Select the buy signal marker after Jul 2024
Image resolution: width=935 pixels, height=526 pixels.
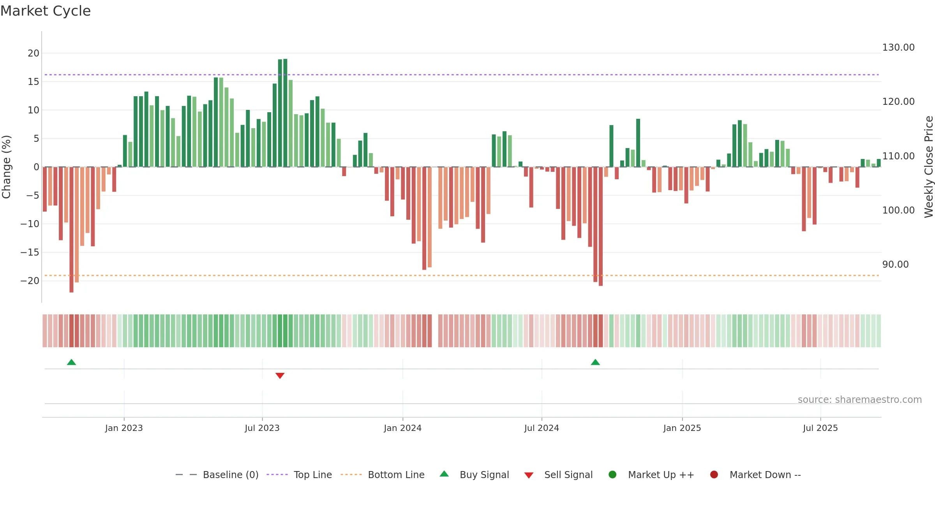point(595,362)
